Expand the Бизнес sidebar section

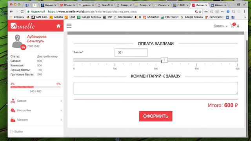tap(36, 101)
